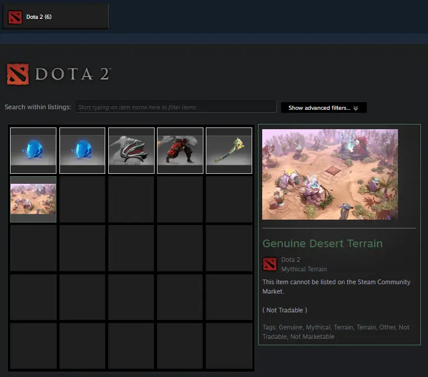428x377 pixels.
Task: Click the Dota 2 text beside details icon
Action: pyautogui.click(x=290, y=260)
